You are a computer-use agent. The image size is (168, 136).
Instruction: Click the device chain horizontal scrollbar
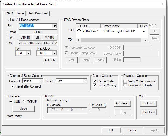tap(111, 40)
